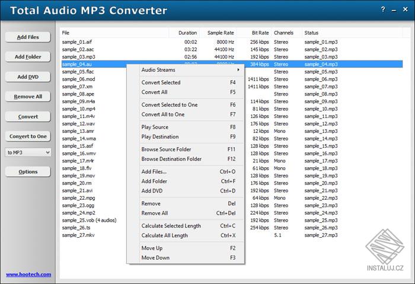This screenshot has width=415, height=284.
Task: Select the file sample_02.aac
Action: (x=78, y=49)
